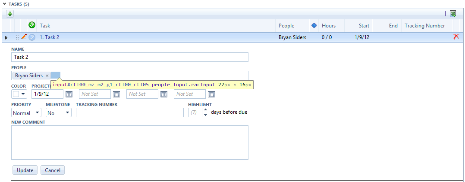This screenshot has height=182, width=465.
Task: Open the Priority dropdown set to Normal
Action: (26, 113)
